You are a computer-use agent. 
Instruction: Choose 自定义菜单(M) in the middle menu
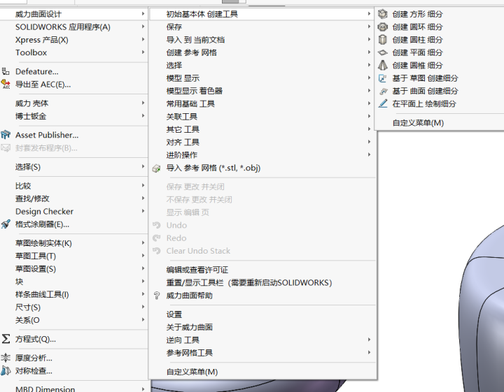262,372
